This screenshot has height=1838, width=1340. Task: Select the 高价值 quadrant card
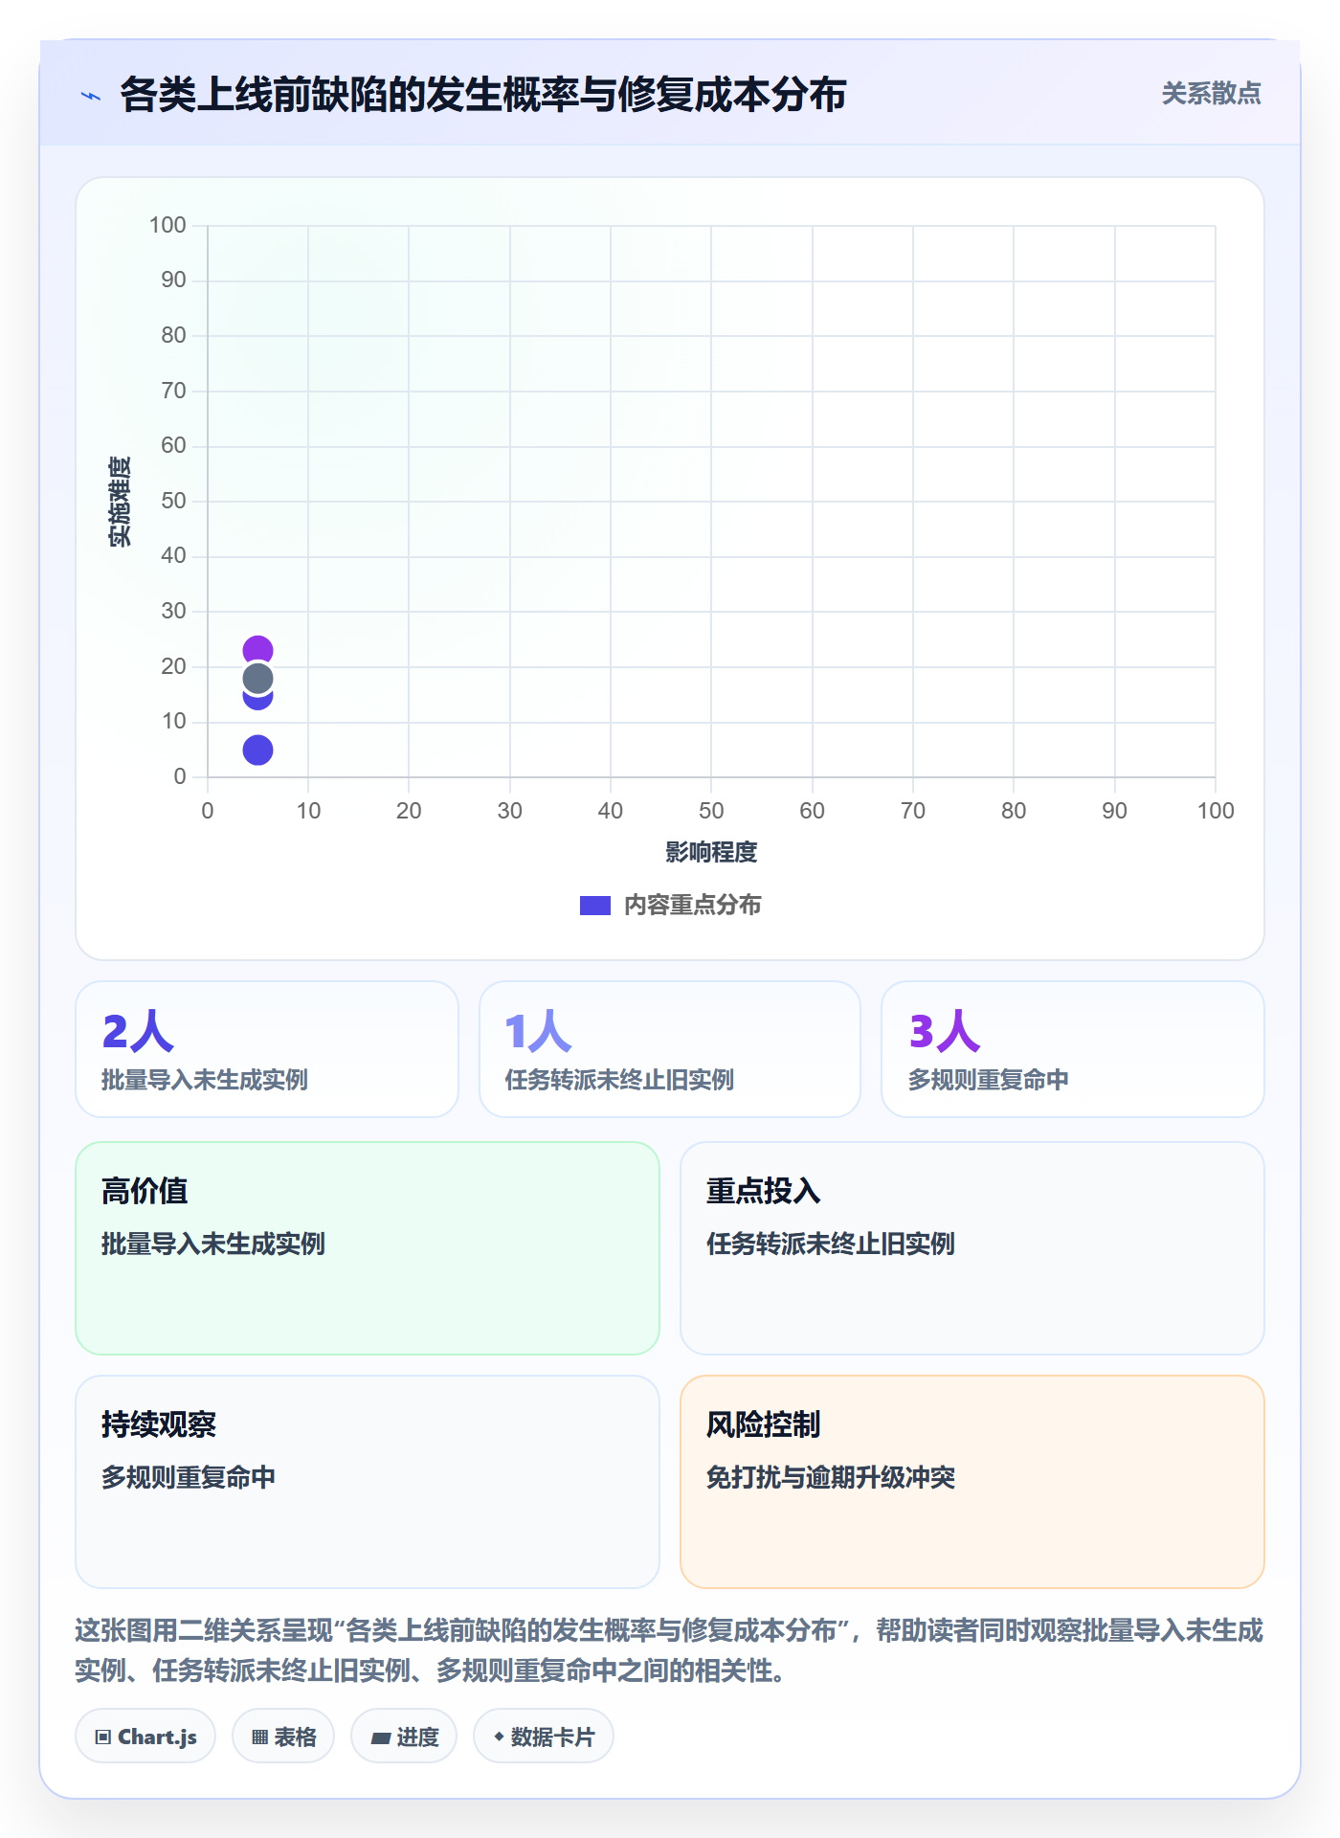[x=368, y=1248]
